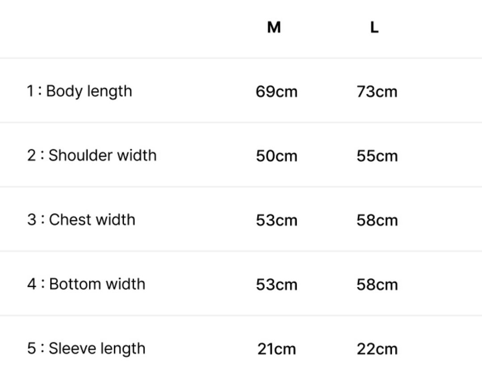Click the row number 3 before Chest width
The image size is (482, 378).
point(31,220)
